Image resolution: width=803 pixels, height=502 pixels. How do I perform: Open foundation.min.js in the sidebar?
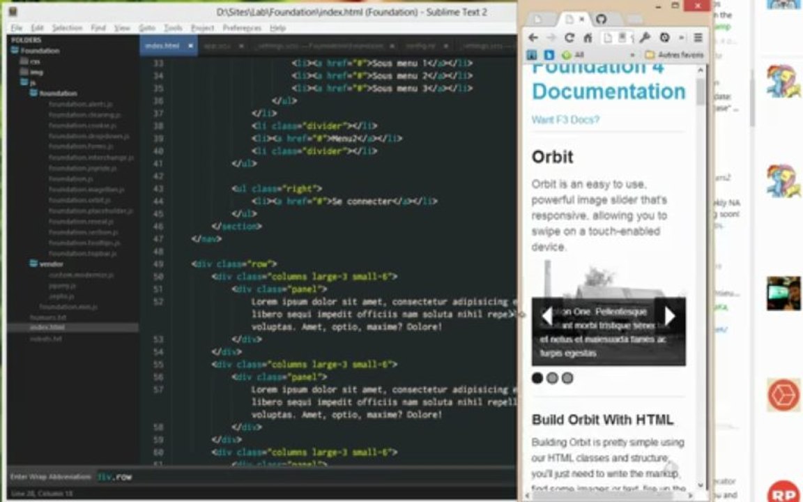68,306
